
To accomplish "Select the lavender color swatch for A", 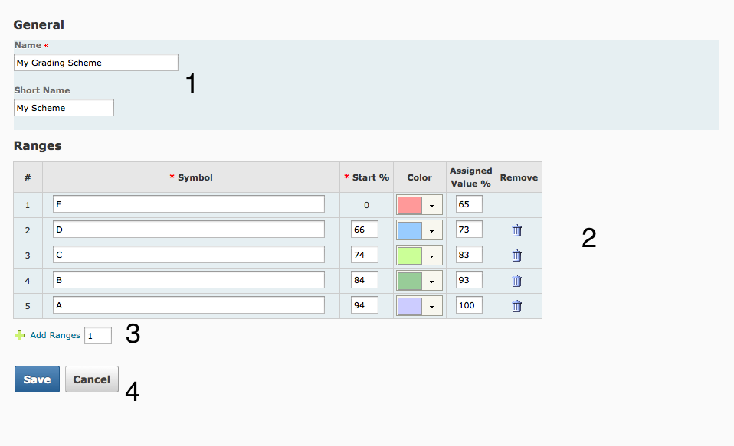I will [410, 306].
